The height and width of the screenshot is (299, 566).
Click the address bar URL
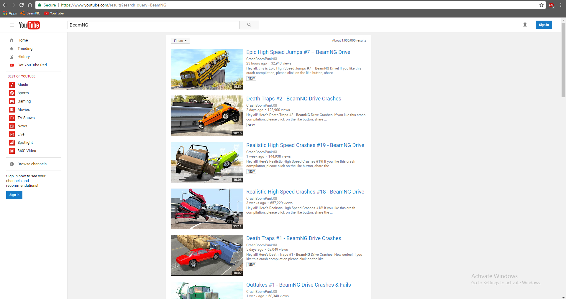(114, 5)
